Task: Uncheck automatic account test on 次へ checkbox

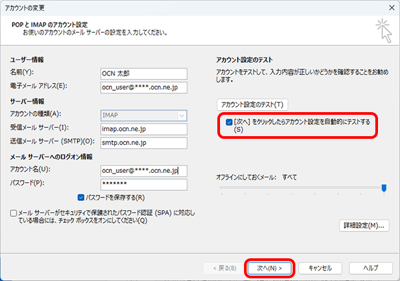Action: pyautogui.click(x=230, y=122)
